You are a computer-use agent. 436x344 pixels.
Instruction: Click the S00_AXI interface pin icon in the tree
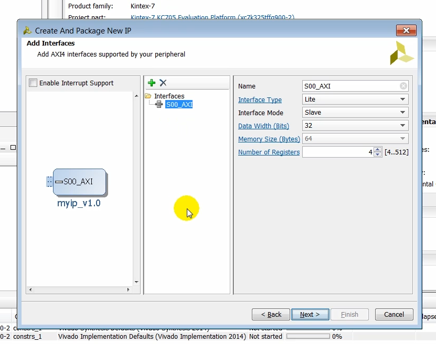tap(158, 104)
